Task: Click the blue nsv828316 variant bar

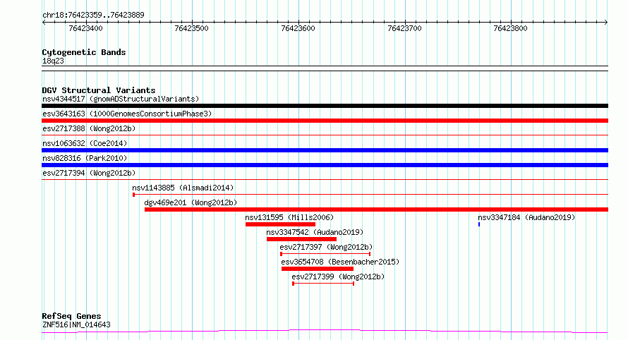Action: click(x=325, y=165)
